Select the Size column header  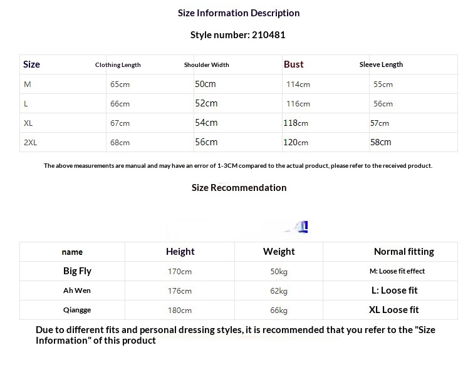[x=31, y=64]
